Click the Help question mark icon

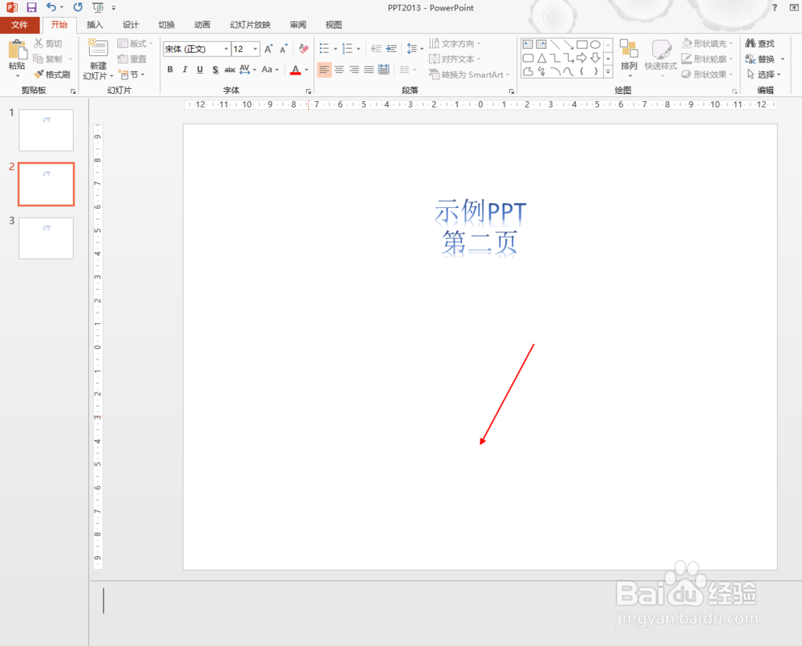point(775,7)
